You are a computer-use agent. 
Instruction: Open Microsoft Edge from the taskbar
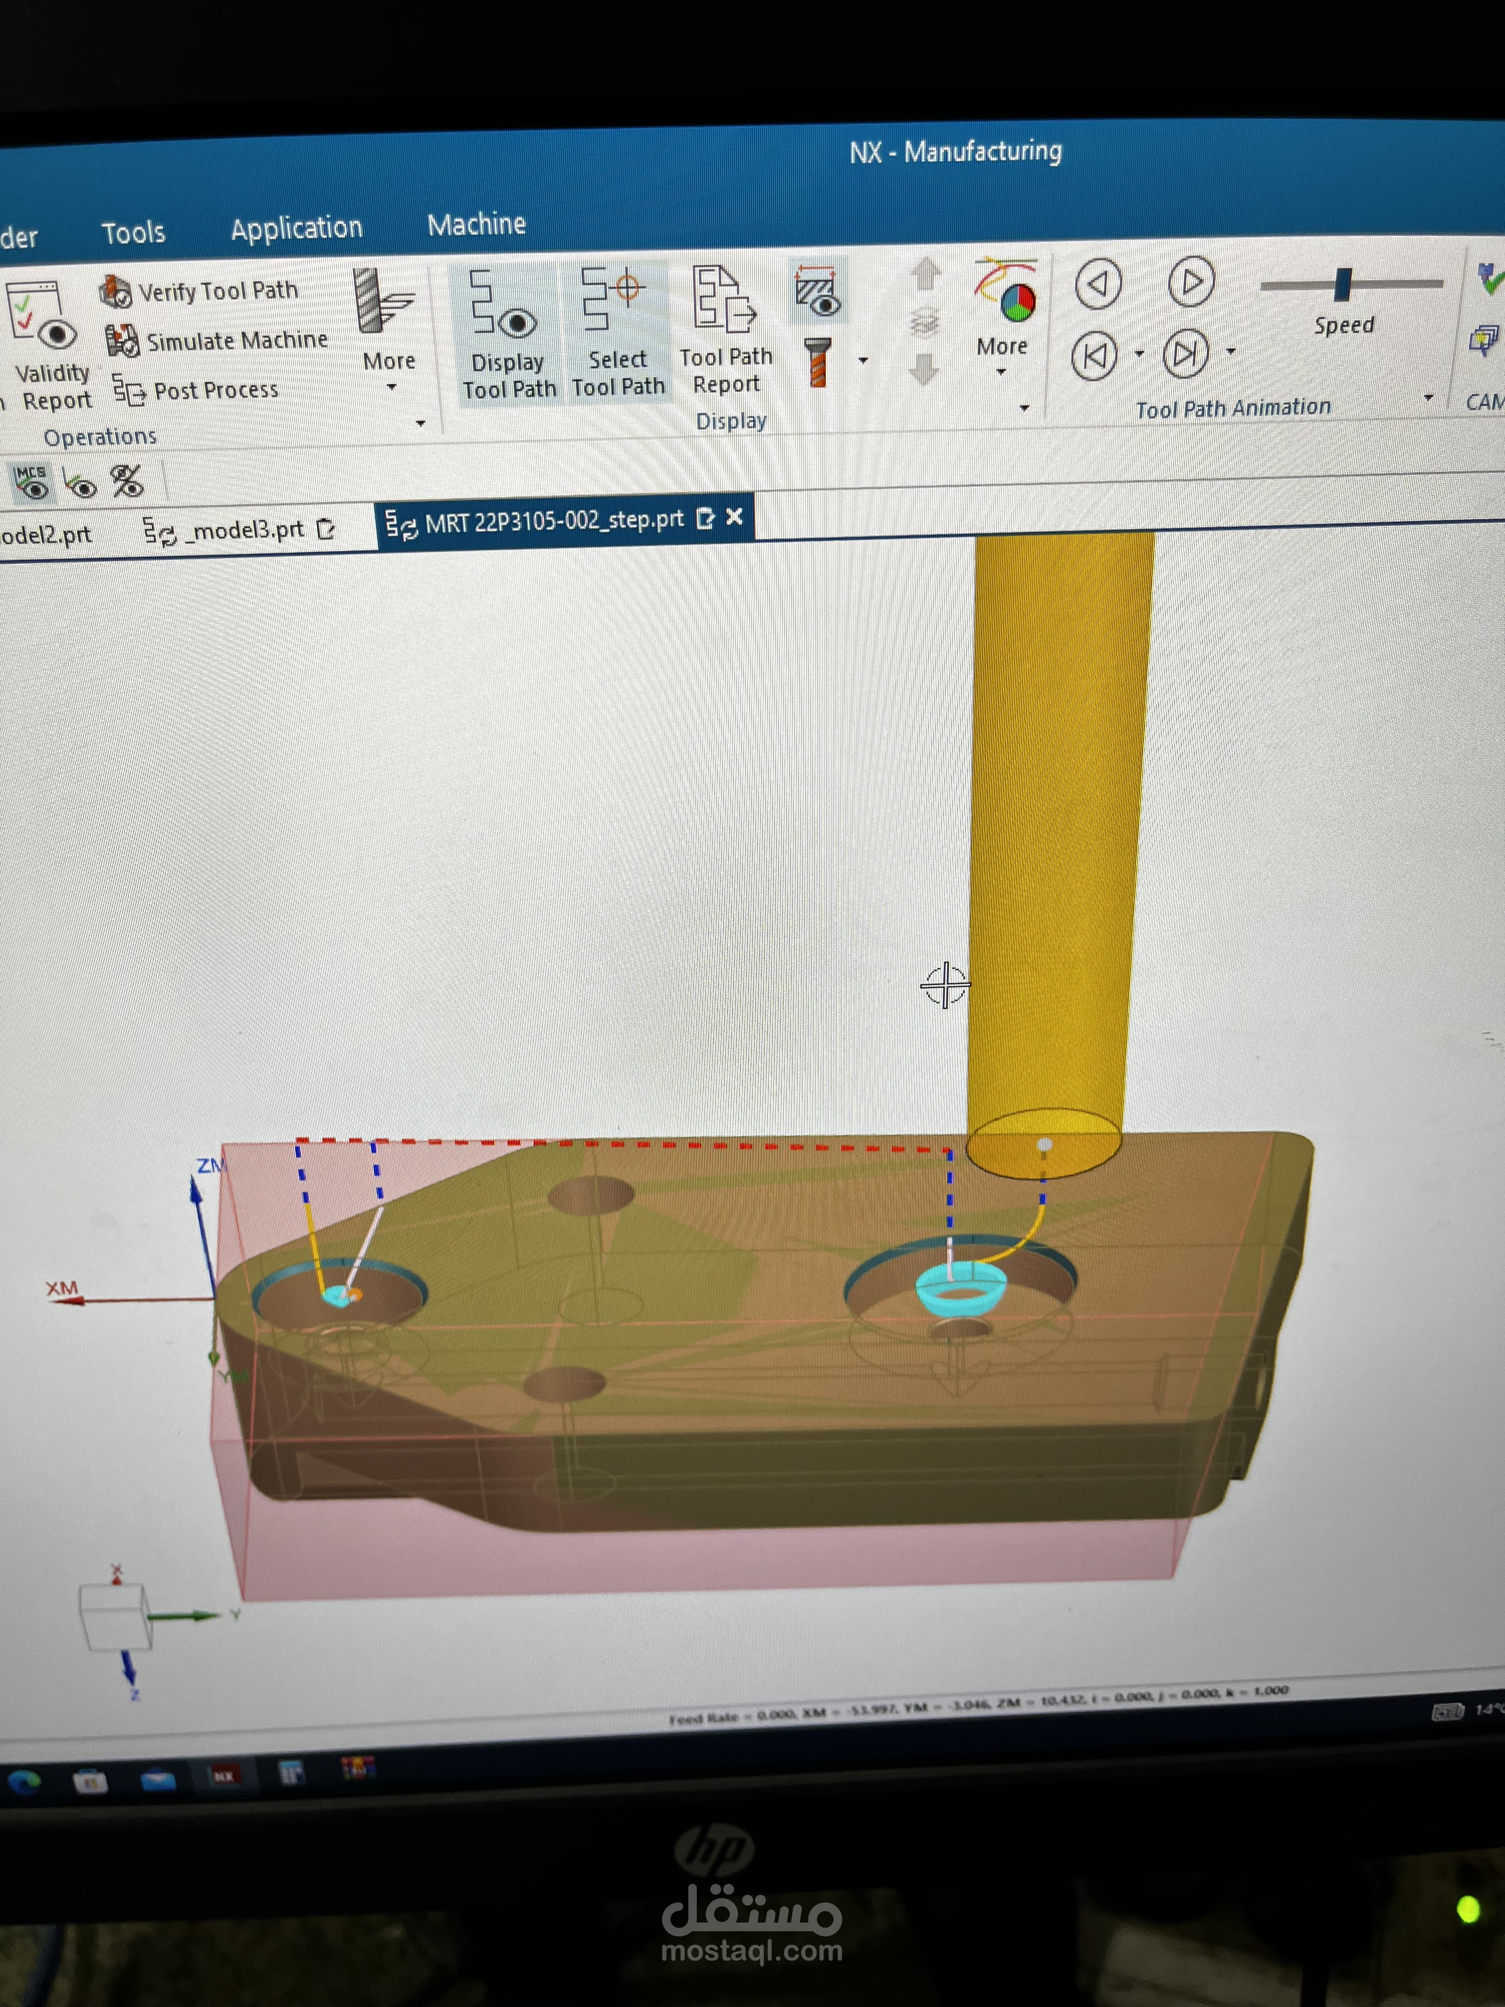[24, 1782]
